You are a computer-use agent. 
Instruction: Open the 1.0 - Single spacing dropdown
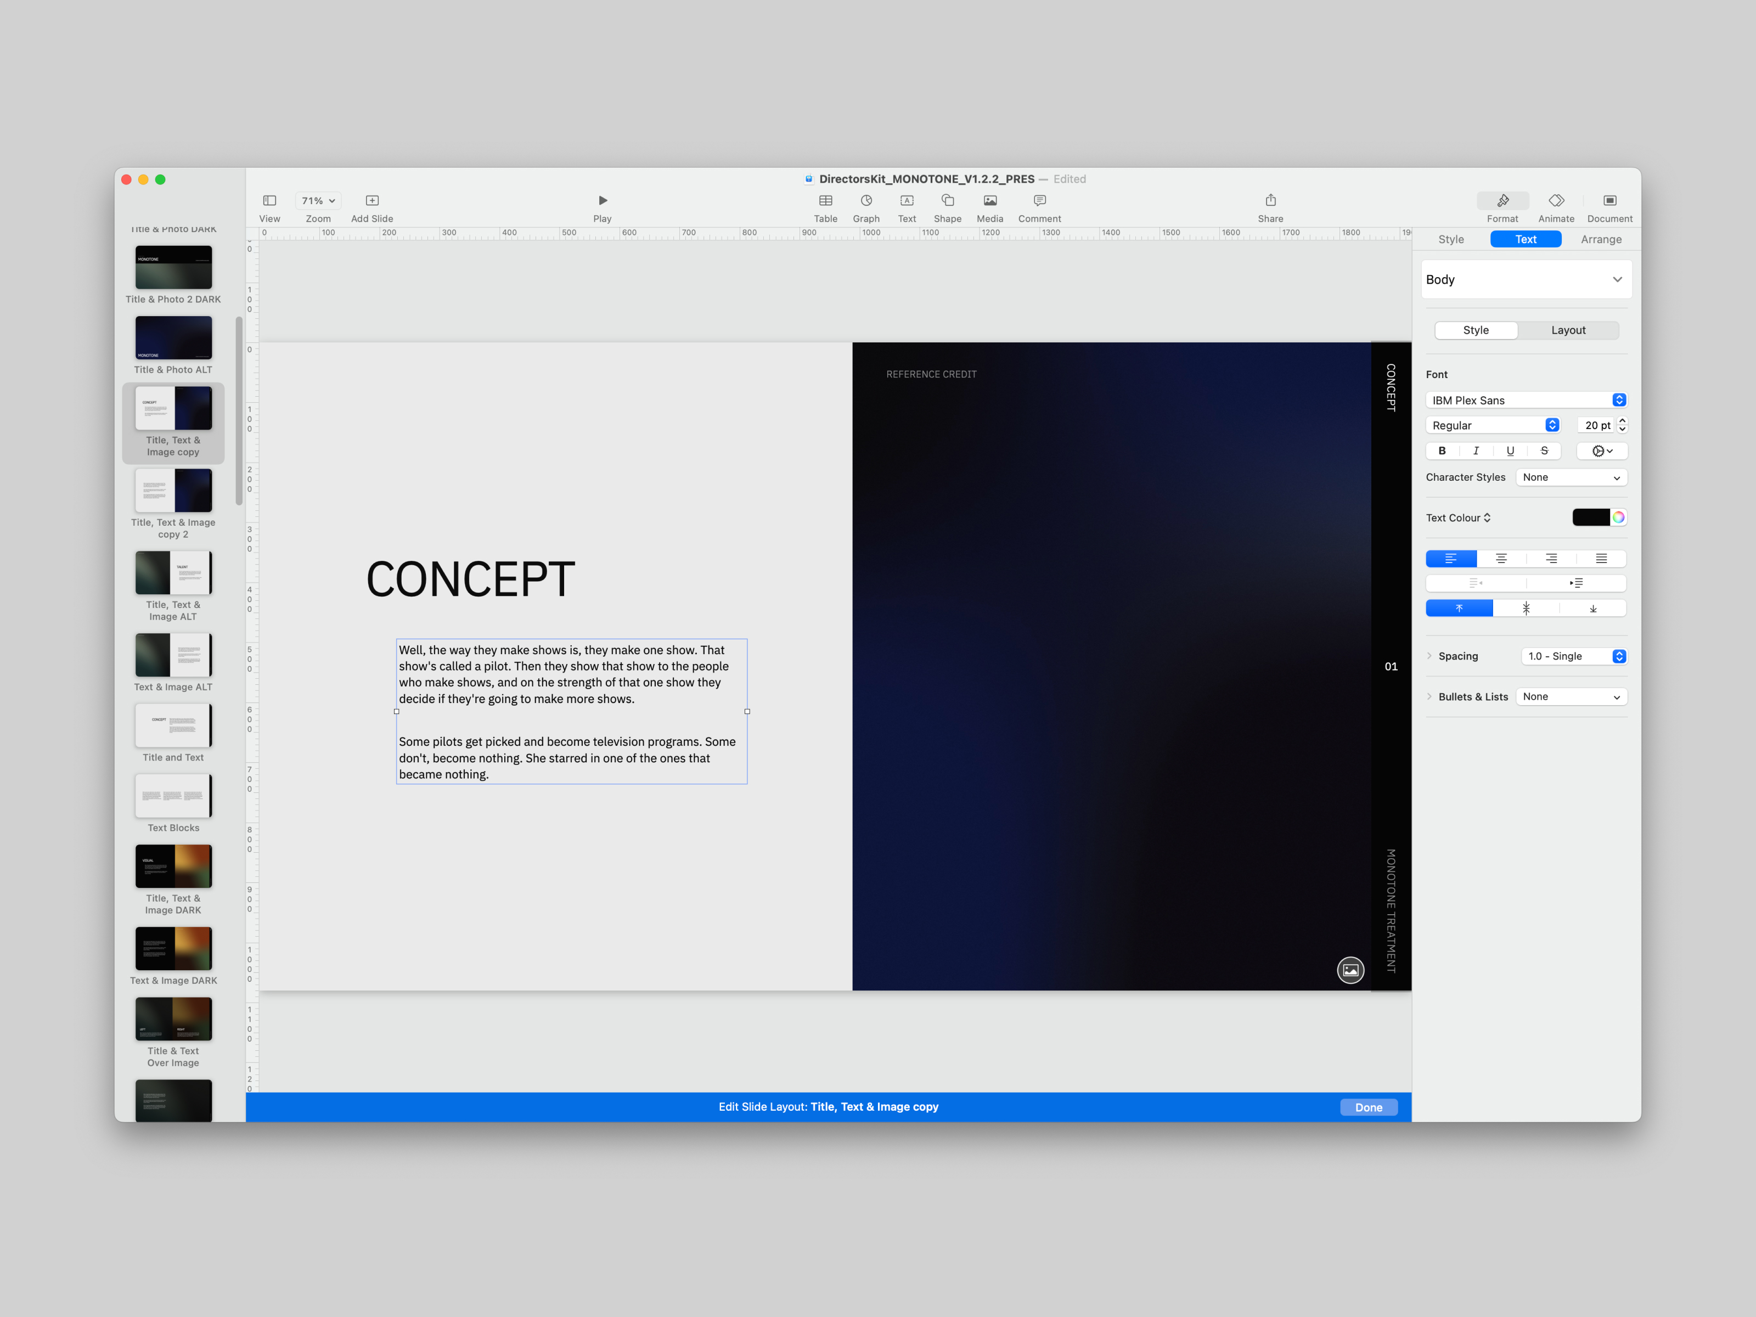pyautogui.click(x=1574, y=656)
